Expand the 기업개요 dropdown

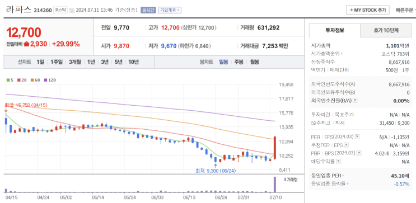170,10
